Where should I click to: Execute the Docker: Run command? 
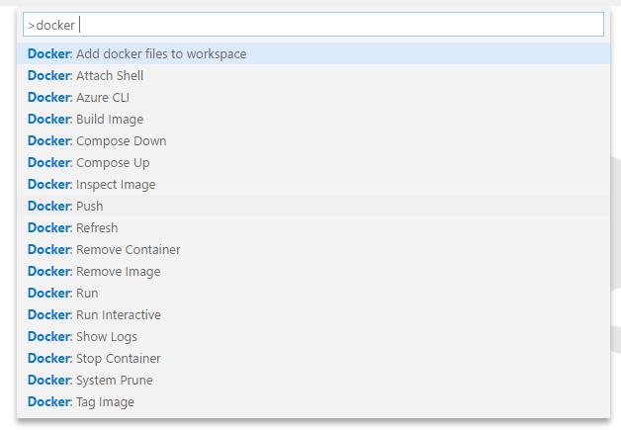pos(313,293)
